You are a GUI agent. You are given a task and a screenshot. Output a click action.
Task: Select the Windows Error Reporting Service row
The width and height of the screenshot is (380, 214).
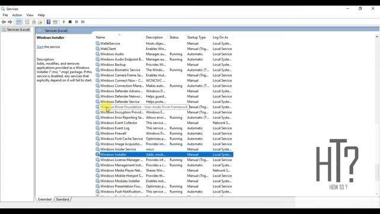[164, 118]
